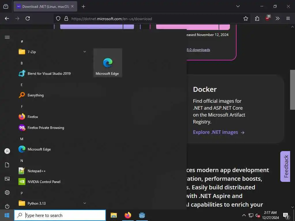Open a new tab with plus button

(x=83, y=7)
